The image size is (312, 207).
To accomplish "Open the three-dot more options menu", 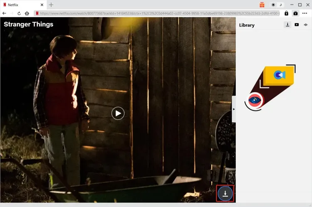I will coord(305,13).
